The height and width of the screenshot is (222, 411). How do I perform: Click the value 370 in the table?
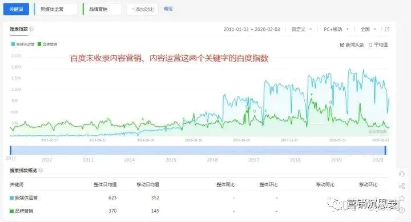[112, 211]
